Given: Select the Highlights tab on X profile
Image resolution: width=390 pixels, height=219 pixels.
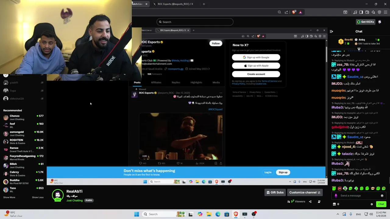Looking at the screenshot, I should pos(196,82).
